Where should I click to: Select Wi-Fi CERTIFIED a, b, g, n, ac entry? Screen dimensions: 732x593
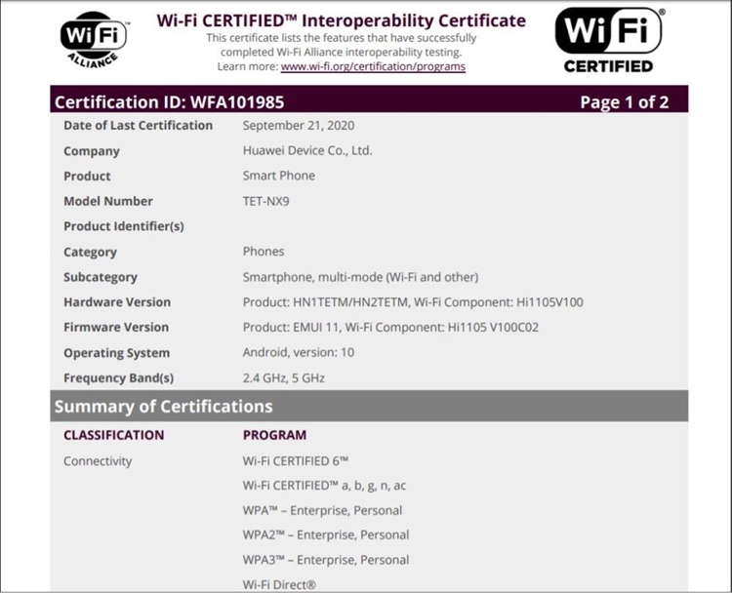coord(324,486)
